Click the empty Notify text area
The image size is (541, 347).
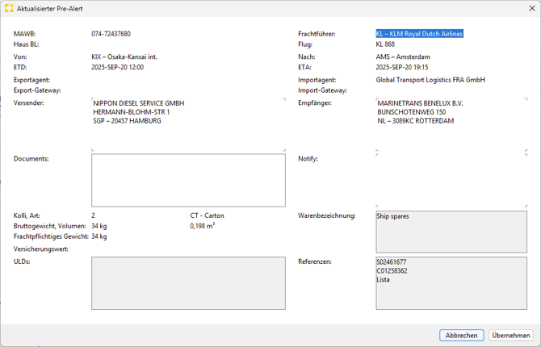(451, 178)
